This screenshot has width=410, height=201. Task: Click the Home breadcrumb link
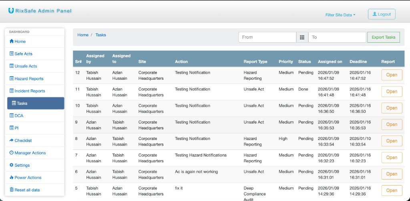tap(83, 35)
